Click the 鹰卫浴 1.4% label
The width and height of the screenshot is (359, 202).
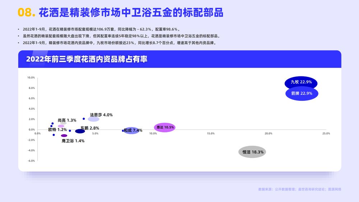coord(73,141)
